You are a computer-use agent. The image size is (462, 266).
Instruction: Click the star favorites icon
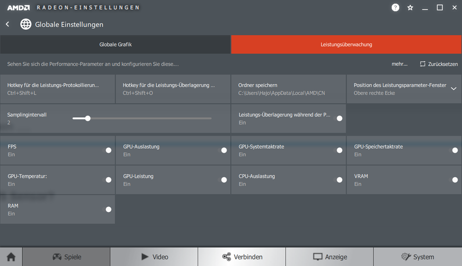pyautogui.click(x=410, y=7)
